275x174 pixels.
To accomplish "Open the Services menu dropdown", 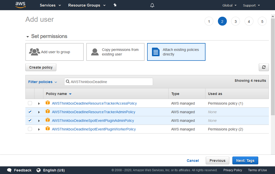I will click(x=50, y=5).
